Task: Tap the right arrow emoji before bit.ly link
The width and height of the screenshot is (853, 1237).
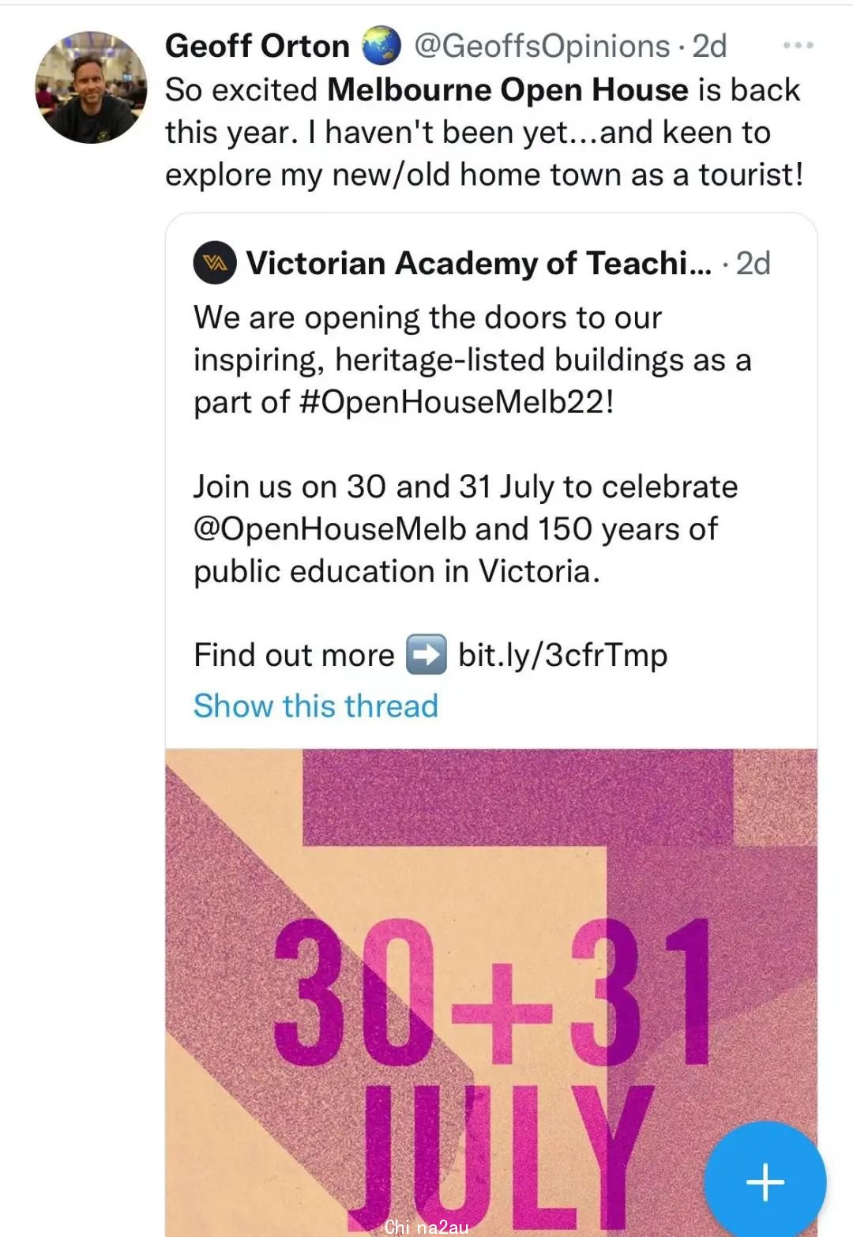Action: tap(426, 655)
